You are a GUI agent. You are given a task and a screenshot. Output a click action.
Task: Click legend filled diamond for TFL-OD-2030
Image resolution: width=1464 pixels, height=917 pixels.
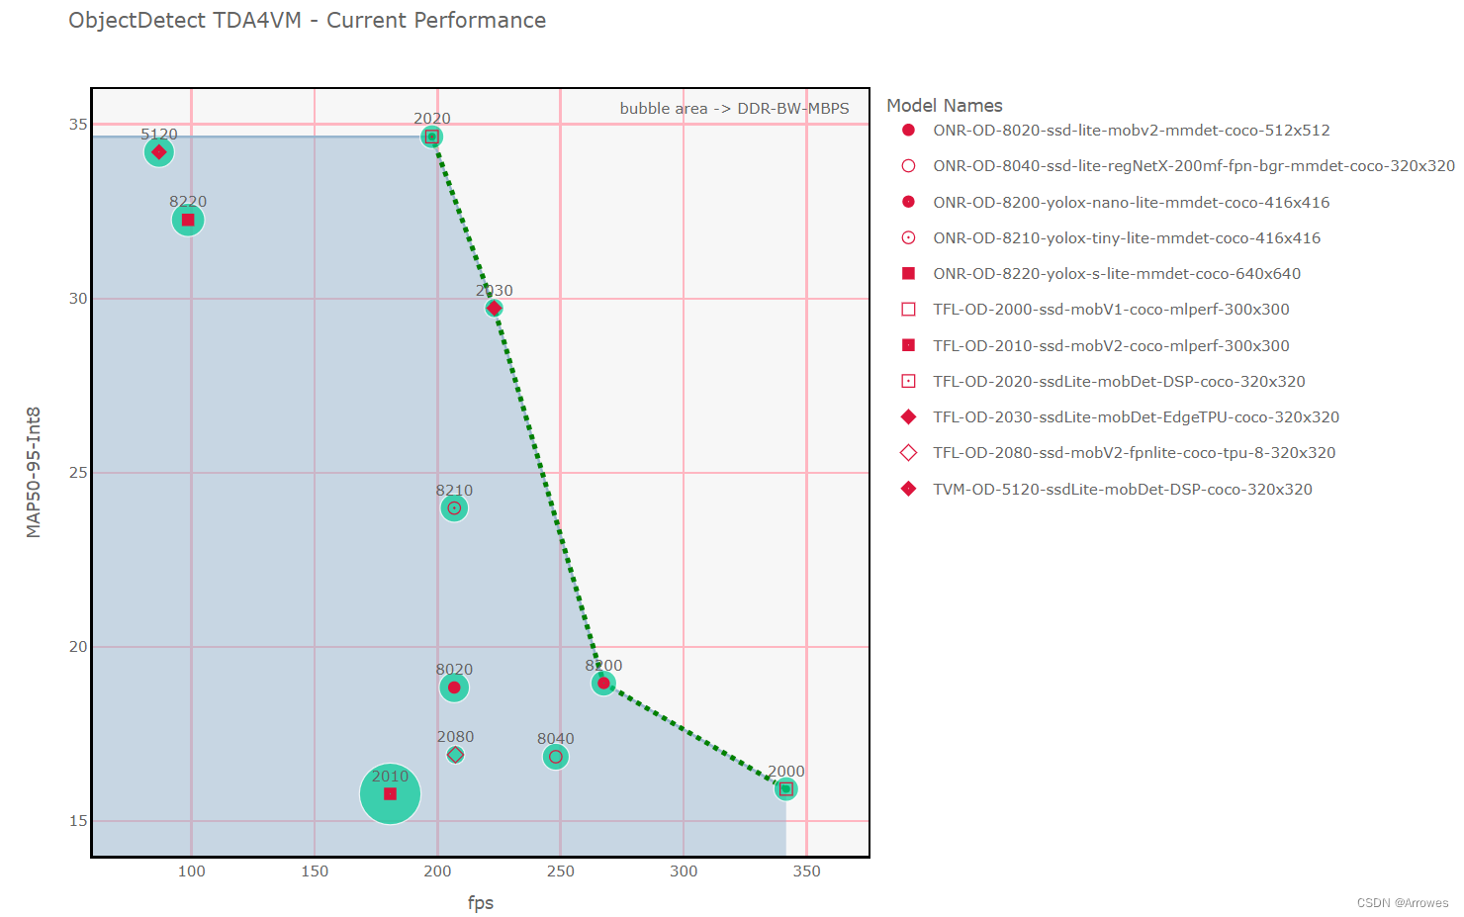tap(908, 416)
